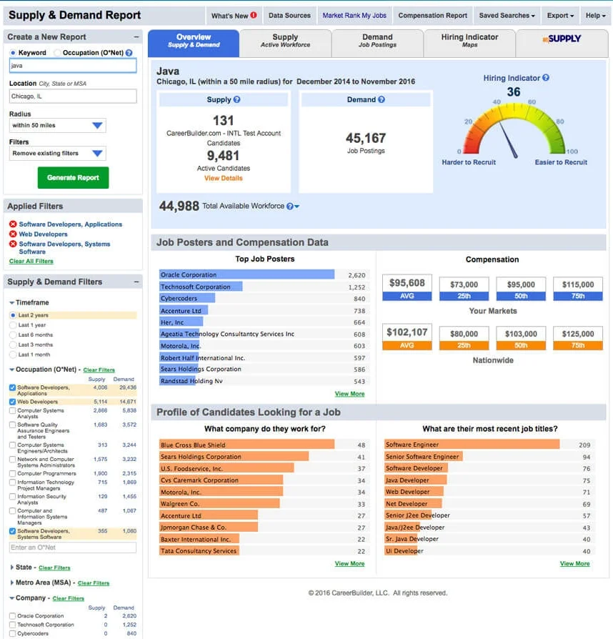Check Computer Programmers checkbox
This screenshot has width=613, height=639.
pos(13,474)
